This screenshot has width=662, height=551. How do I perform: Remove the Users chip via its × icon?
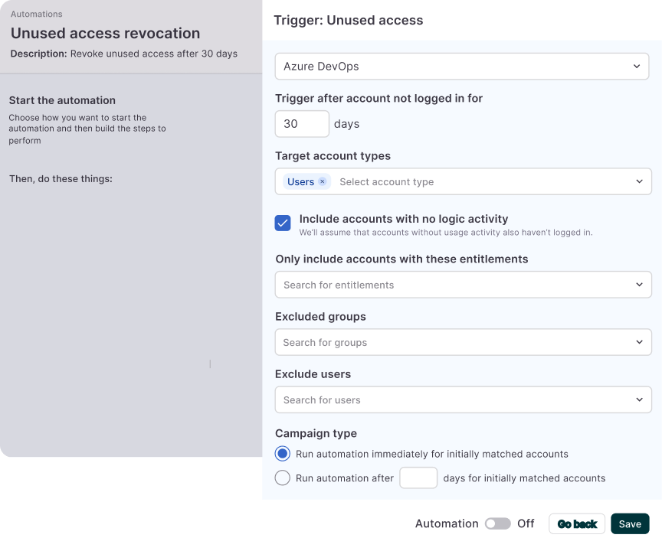(321, 181)
